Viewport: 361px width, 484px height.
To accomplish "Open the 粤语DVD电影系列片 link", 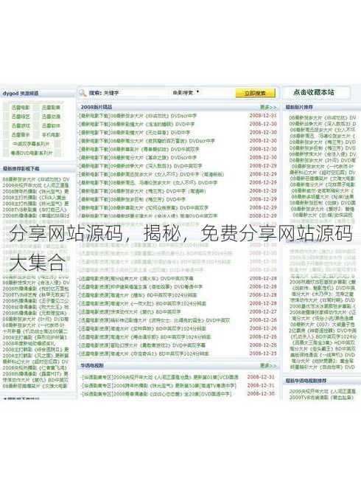I will pyautogui.click(x=32, y=153).
